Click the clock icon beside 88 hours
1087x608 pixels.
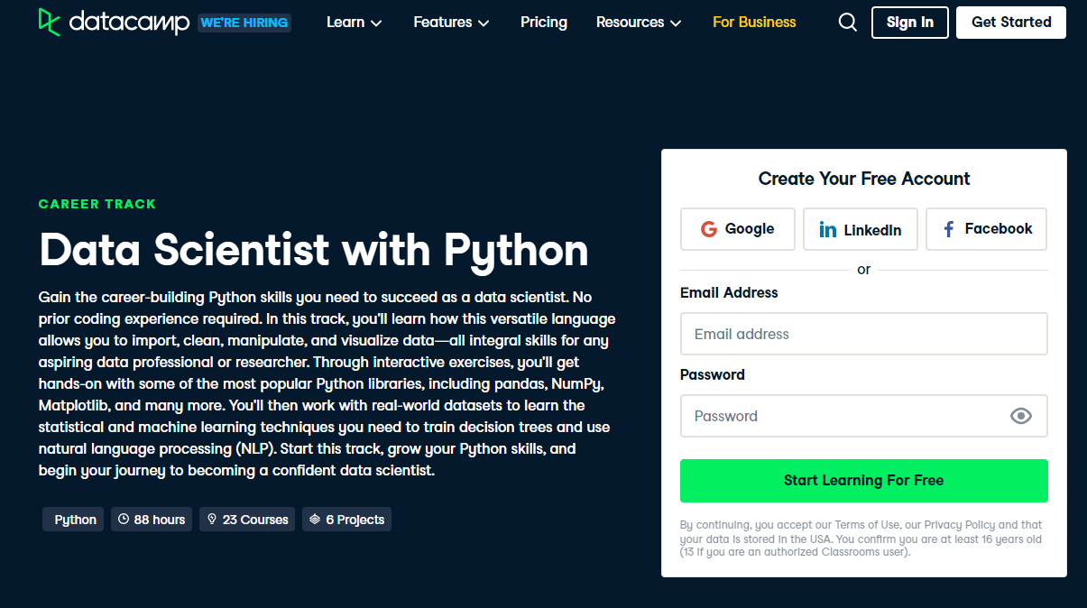pyautogui.click(x=124, y=520)
